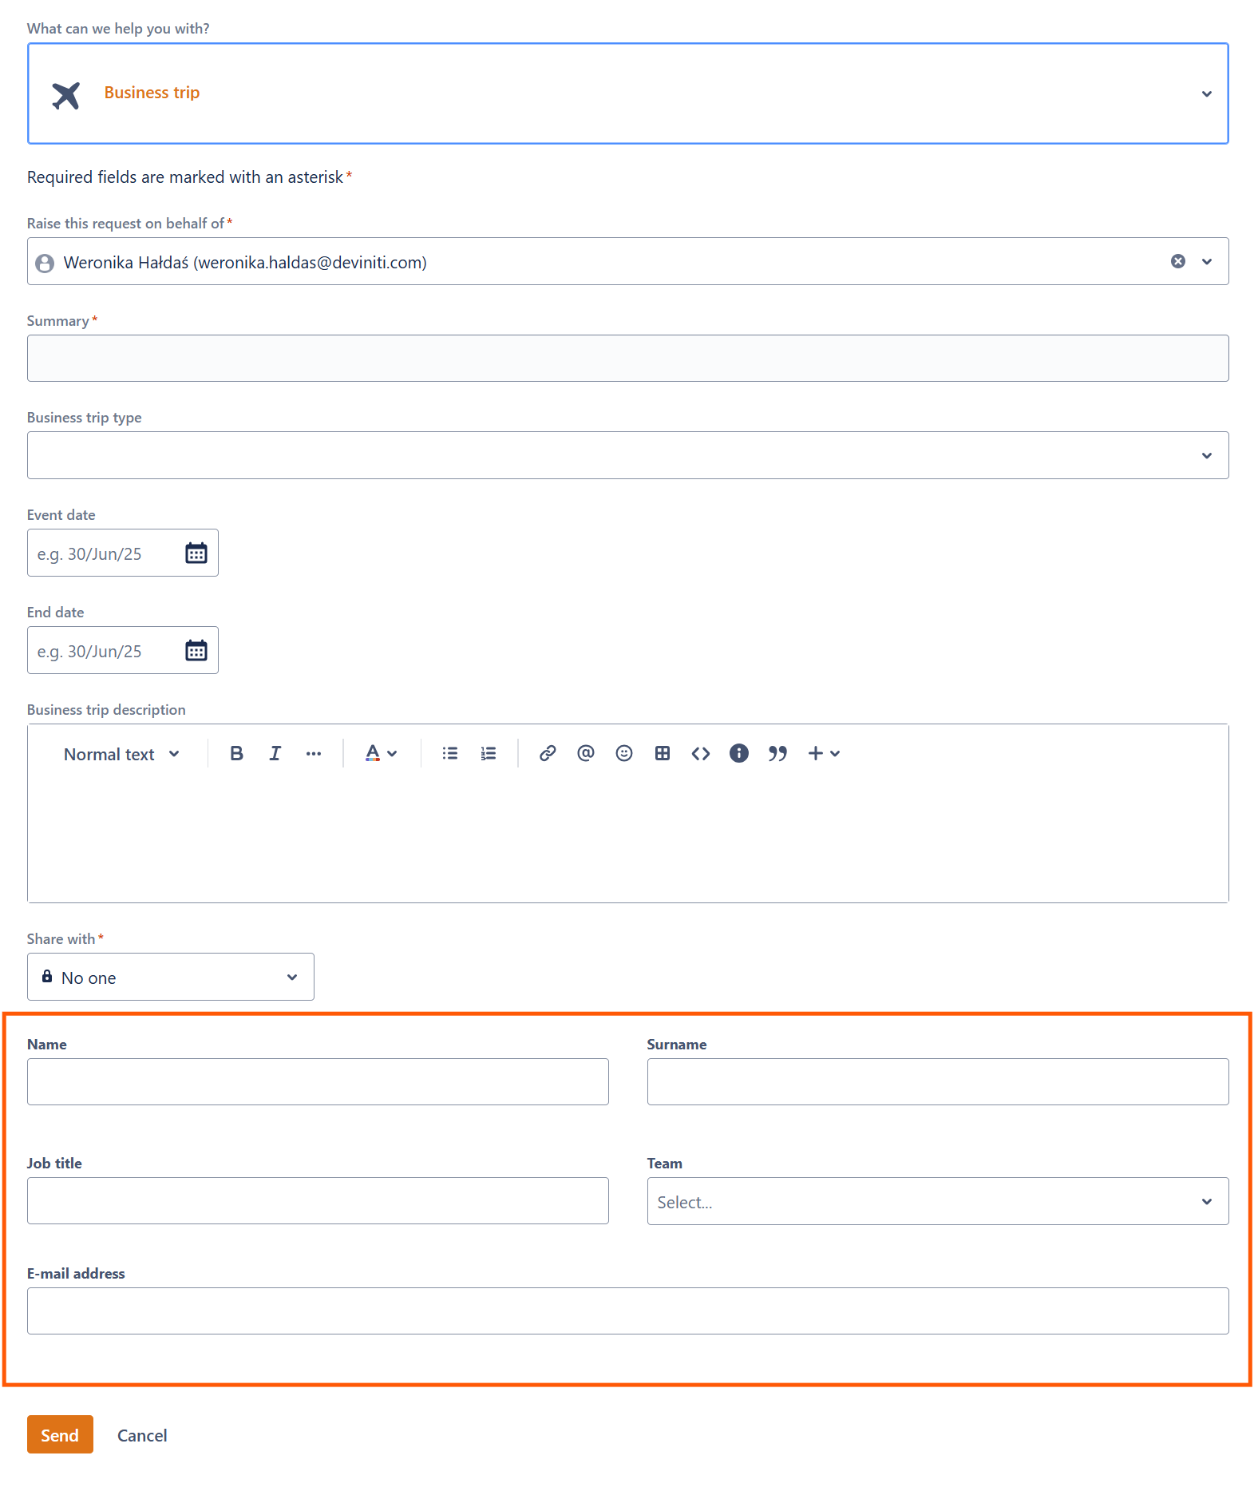Image resolution: width=1258 pixels, height=1503 pixels.
Task: Expand the Raise on behalf of dropdown
Action: (1207, 261)
